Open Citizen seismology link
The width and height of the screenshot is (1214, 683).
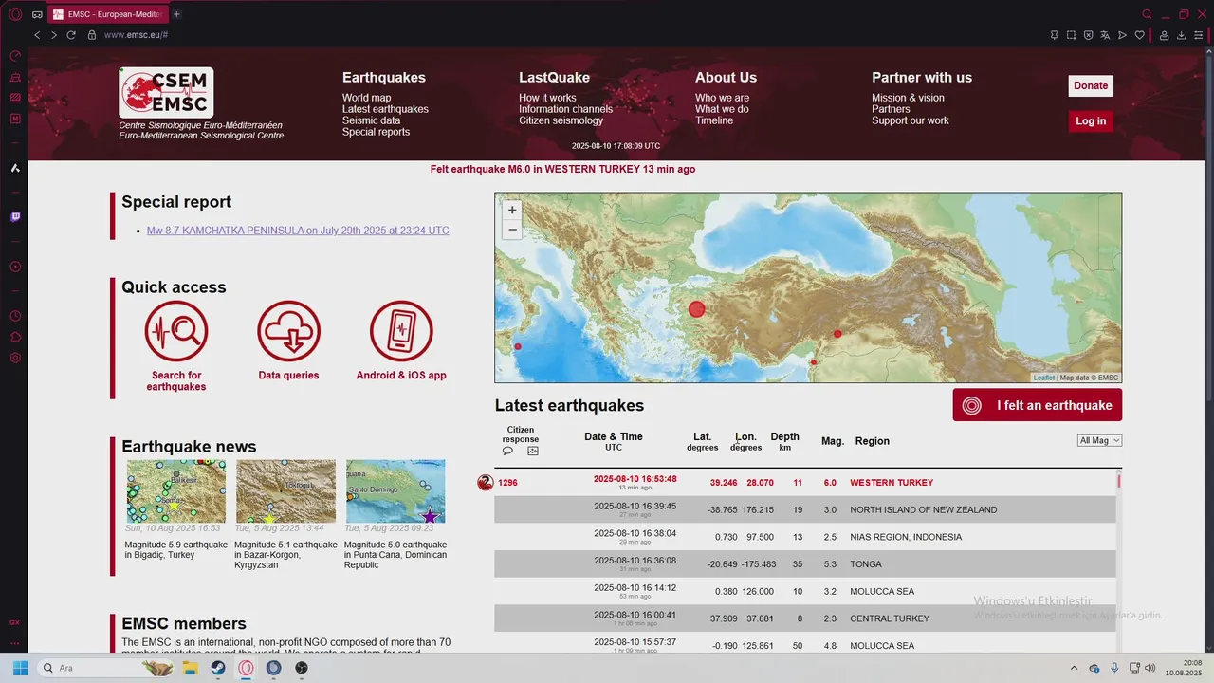coord(561,120)
